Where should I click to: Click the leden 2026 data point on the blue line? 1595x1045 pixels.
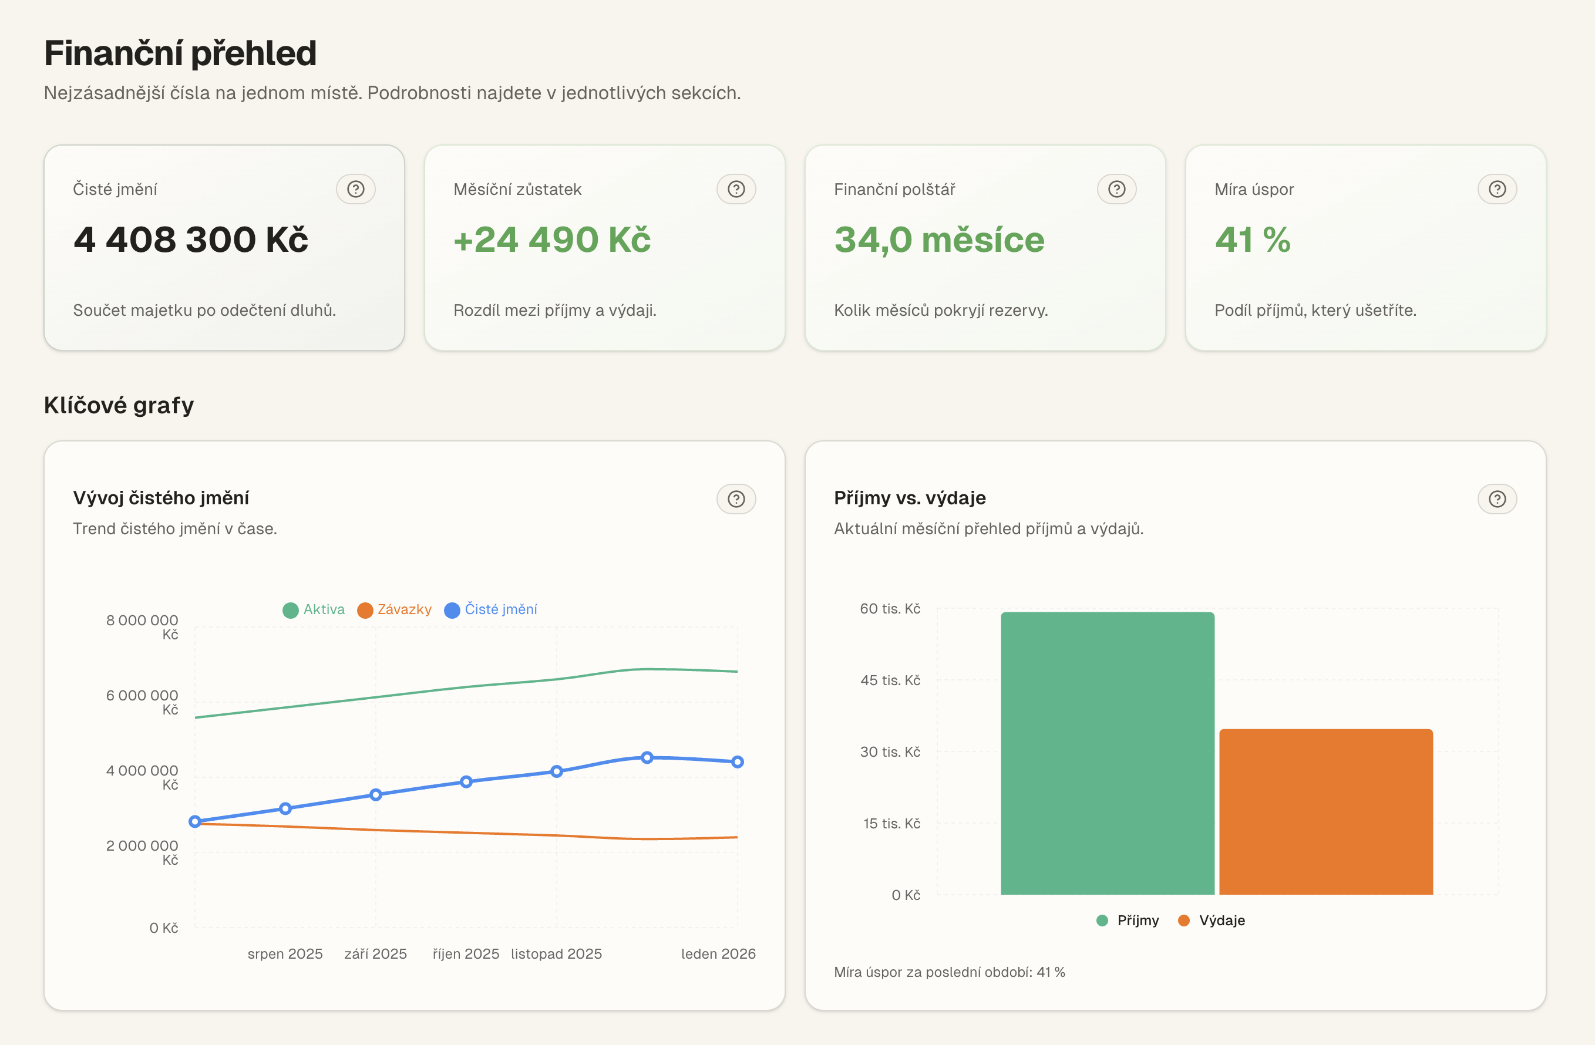point(737,761)
